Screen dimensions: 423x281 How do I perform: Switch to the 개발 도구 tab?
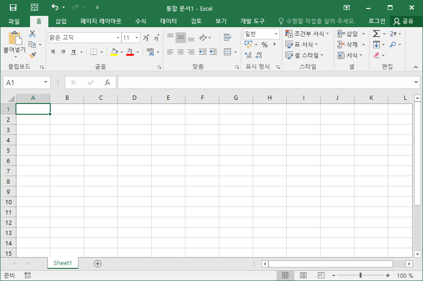(253, 21)
